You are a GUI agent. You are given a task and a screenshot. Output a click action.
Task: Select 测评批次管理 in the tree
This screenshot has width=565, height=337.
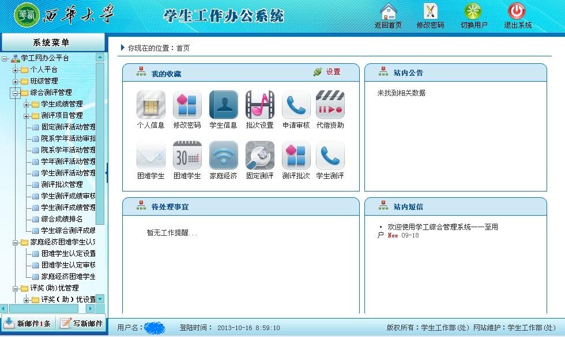[x=62, y=185]
